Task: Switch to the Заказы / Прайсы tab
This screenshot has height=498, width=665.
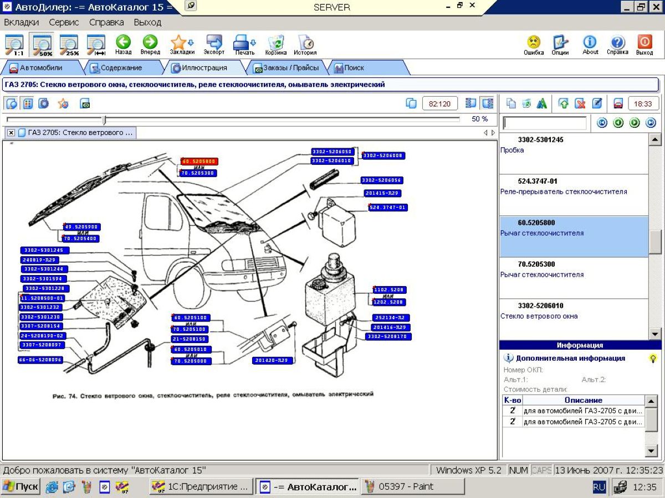Action: (x=286, y=68)
